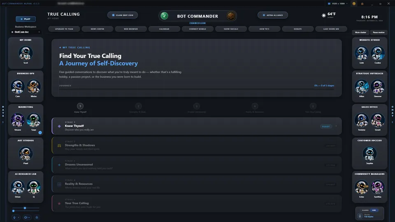Open Link bot in Website Studio

362,53
